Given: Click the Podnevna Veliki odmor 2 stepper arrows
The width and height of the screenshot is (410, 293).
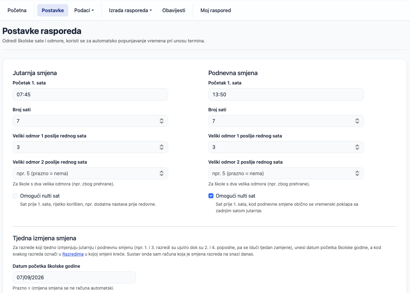Looking at the screenshot, I should [x=357, y=173].
